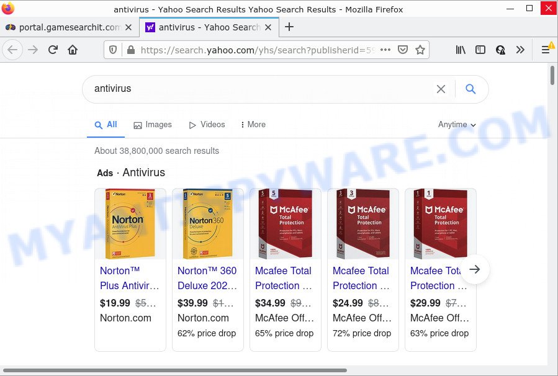Screen dimensions: 558x376
Task: Click Norton 360 Deluxe box image
Action: click(208, 224)
